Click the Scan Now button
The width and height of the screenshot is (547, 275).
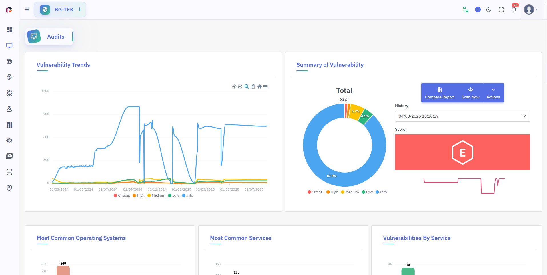(470, 93)
